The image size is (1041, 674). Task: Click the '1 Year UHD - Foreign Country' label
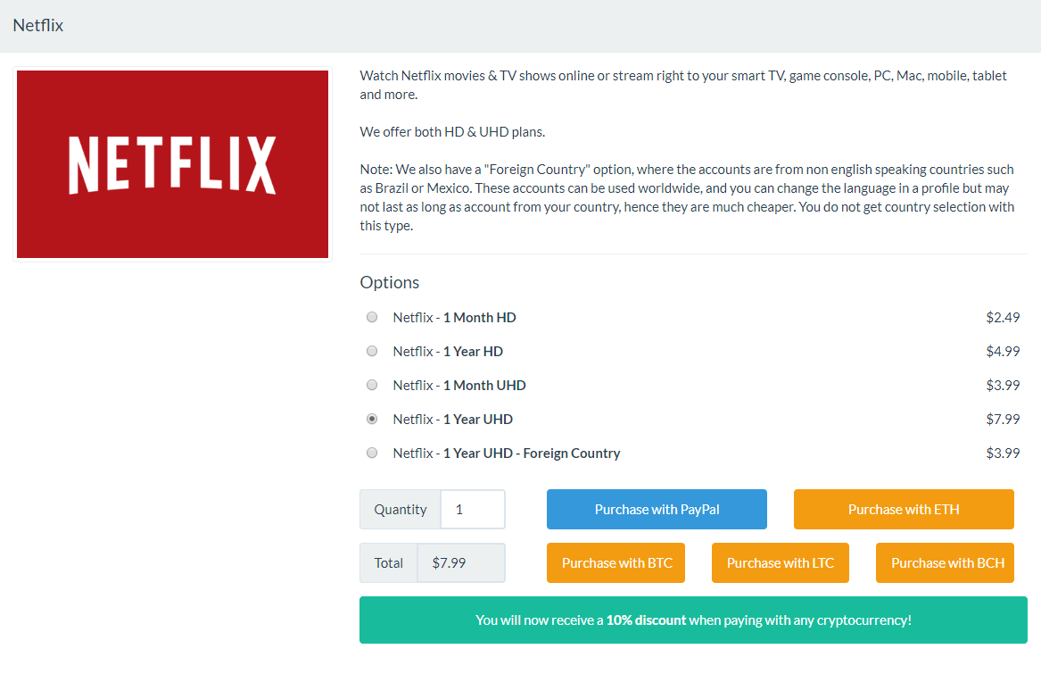[532, 453]
